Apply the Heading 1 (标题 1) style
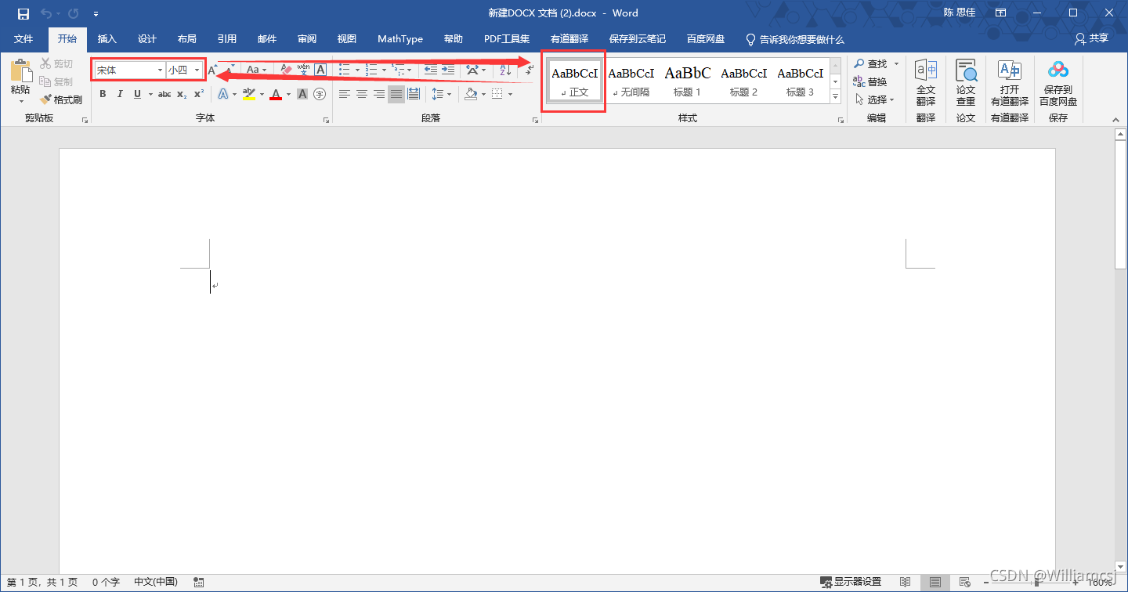The height and width of the screenshot is (592, 1128). click(688, 81)
